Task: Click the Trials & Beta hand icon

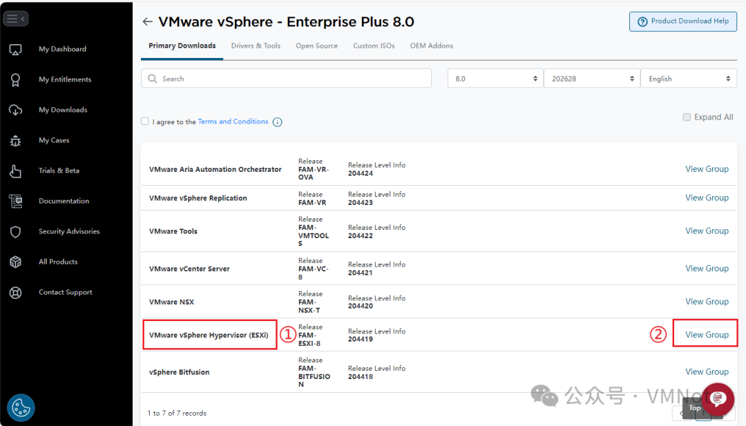Action: coord(15,171)
